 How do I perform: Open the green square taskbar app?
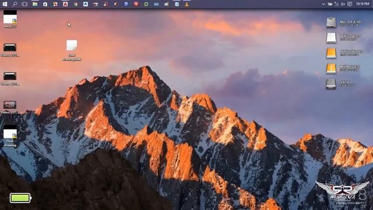point(146,4)
